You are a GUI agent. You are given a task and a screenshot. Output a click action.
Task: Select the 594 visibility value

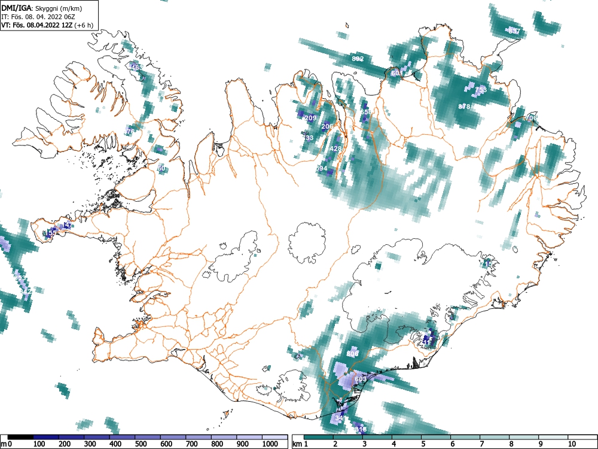322,168
